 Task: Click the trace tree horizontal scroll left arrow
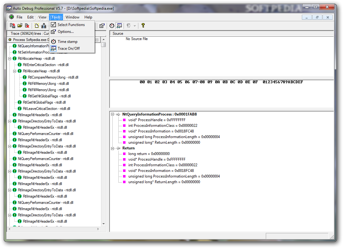tap(9, 229)
